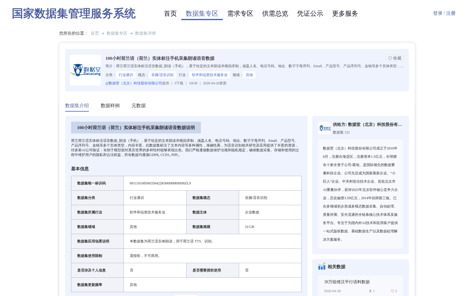474x296 pixels.
Task: Open related dataset 38万组维汉平行语料数据
Action: [x=347, y=282]
